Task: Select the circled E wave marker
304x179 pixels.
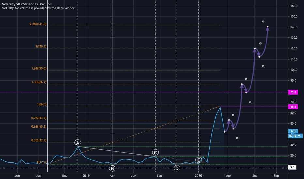Action: pos(198,160)
